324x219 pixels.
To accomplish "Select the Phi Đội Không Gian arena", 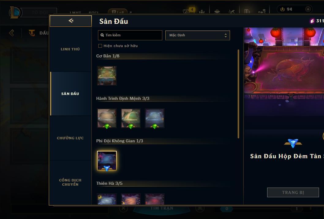I will 107,161.
